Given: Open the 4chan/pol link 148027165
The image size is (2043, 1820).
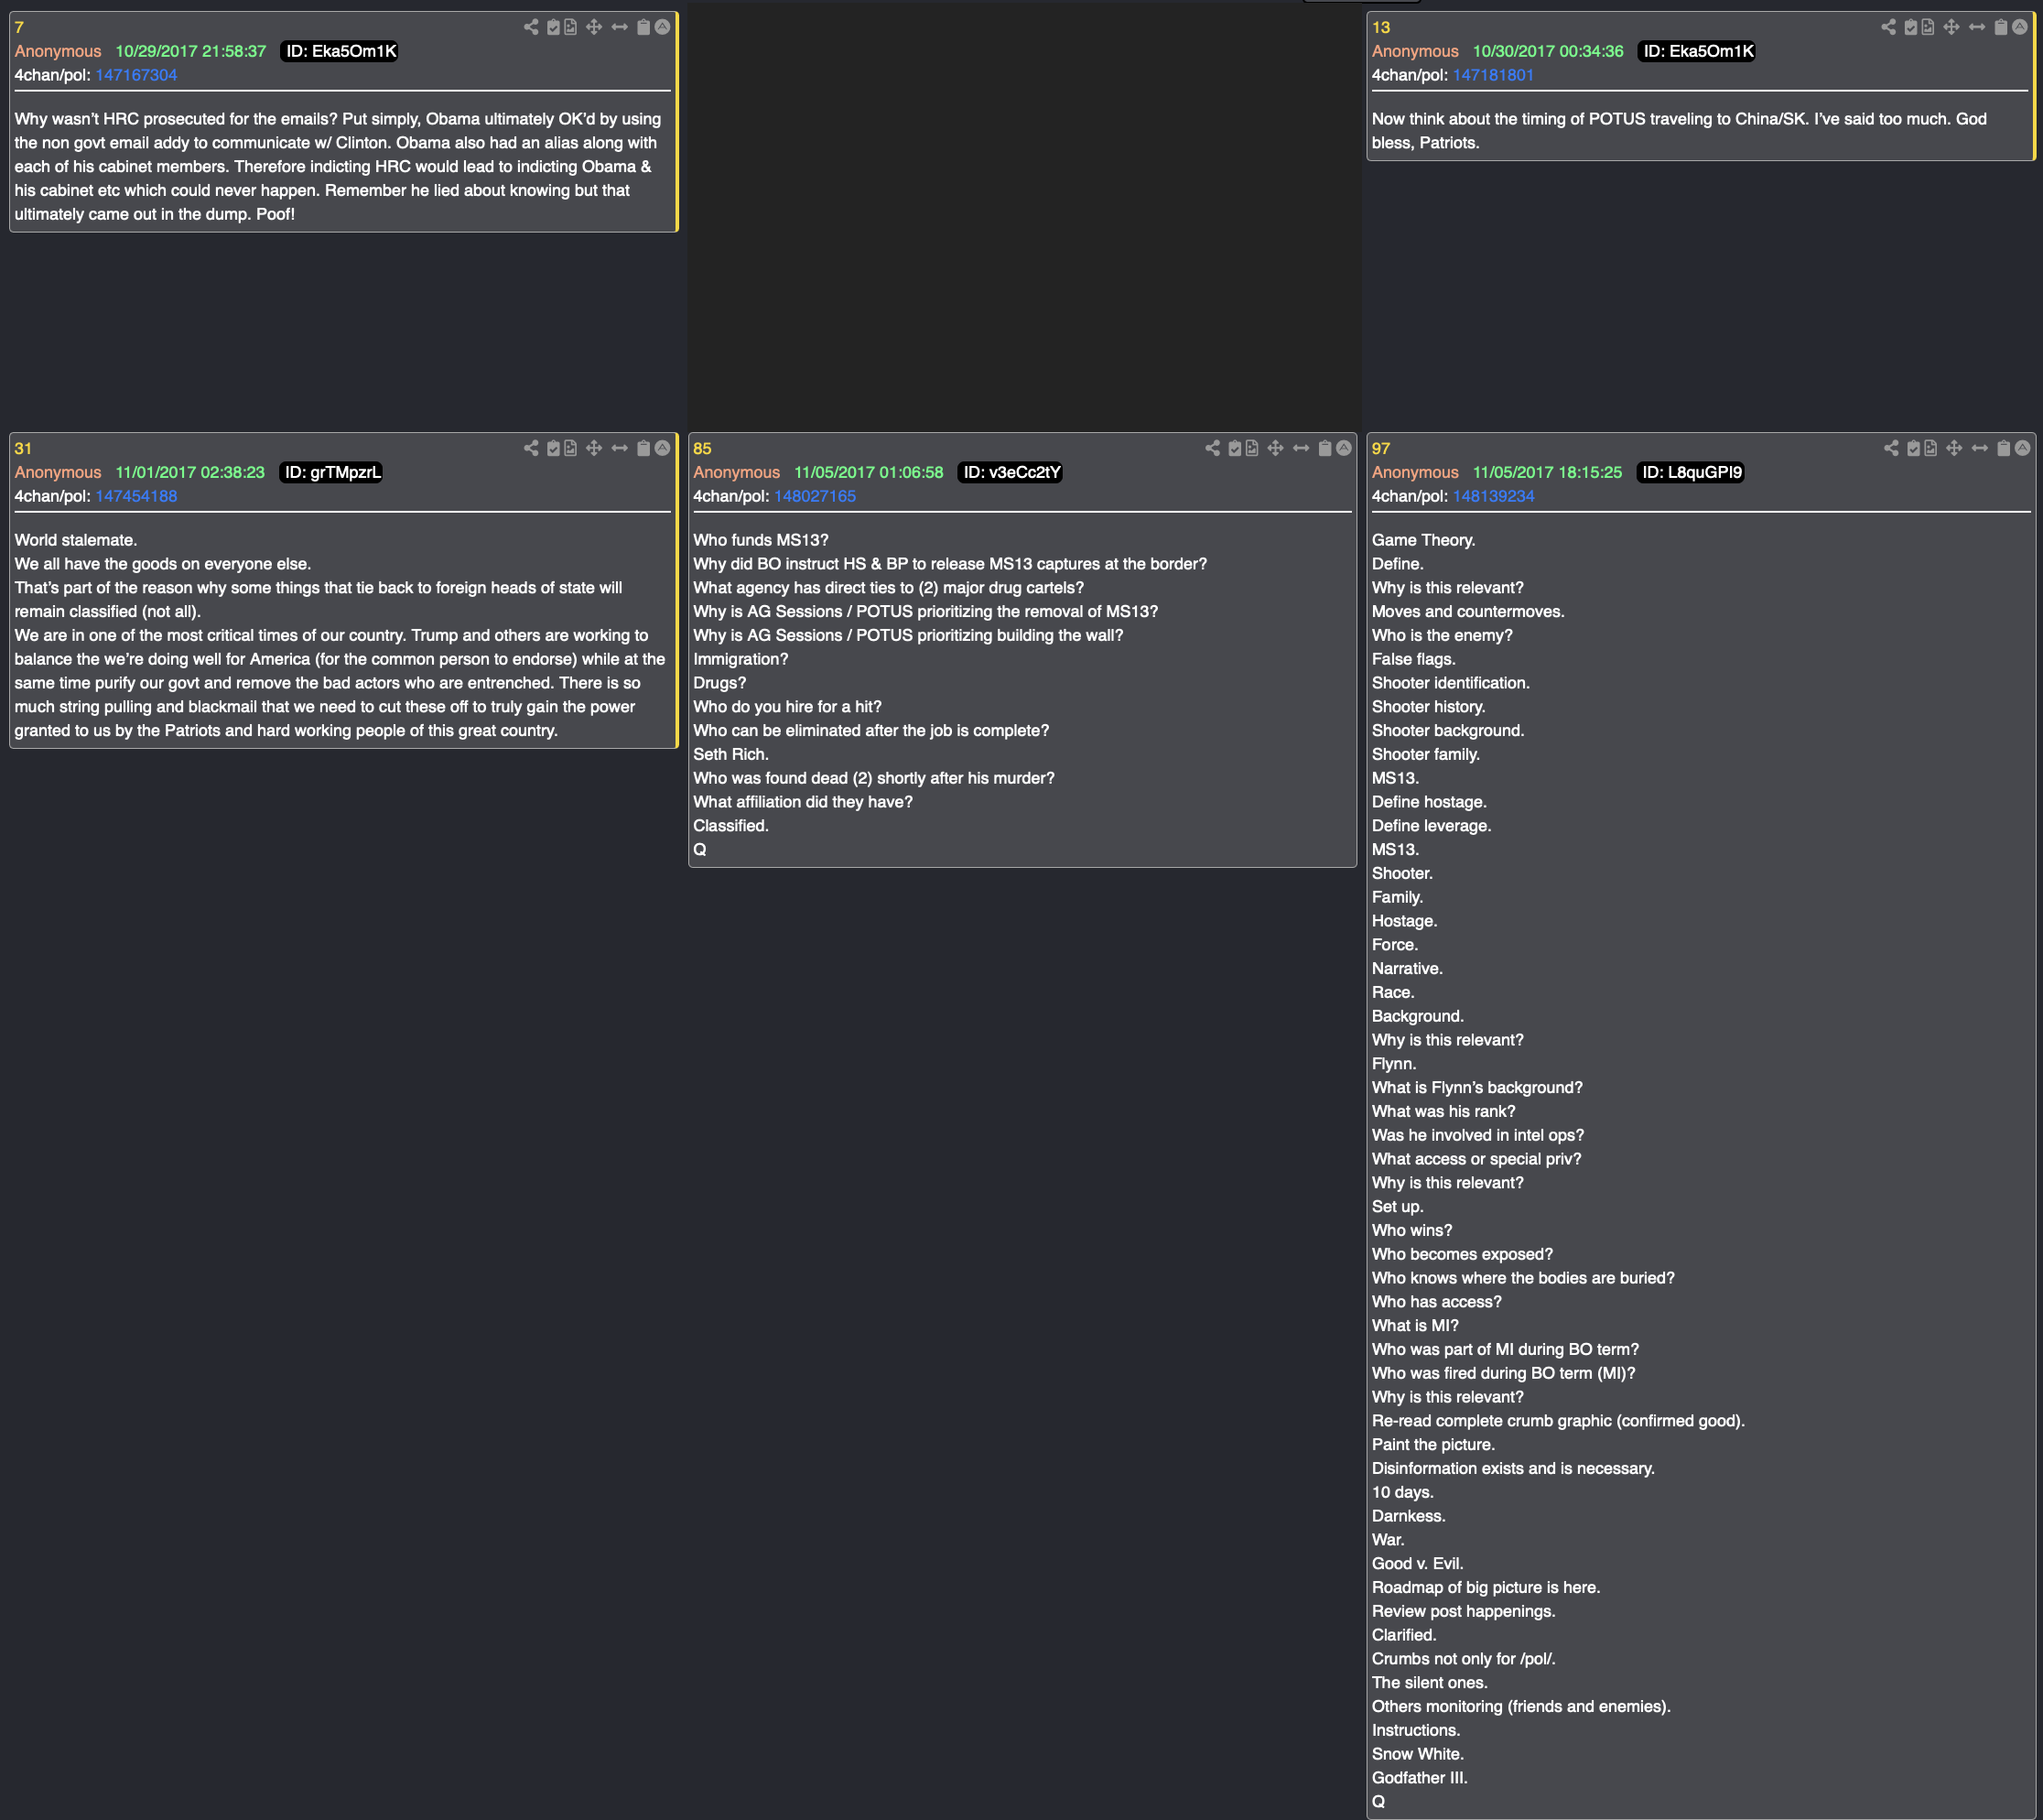Looking at the screenshot, I should [x=815, y=496].
